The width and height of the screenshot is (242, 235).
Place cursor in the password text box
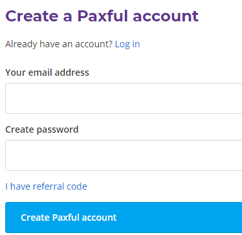[124, 155]
